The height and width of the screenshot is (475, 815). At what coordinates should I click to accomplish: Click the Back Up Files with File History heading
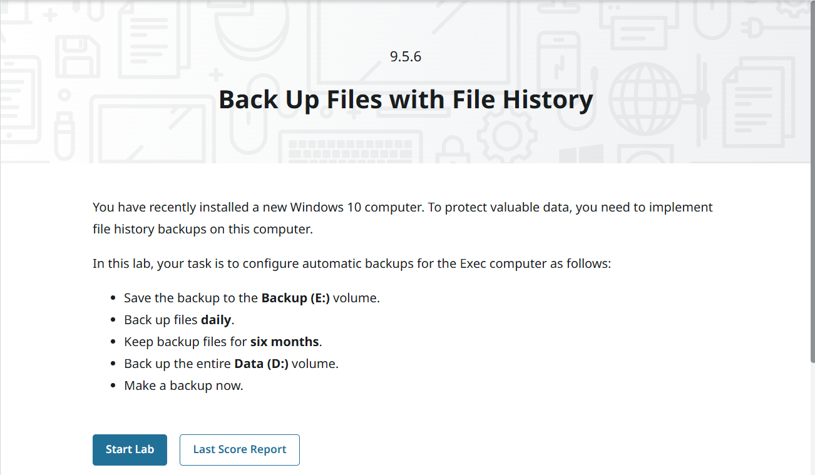tap(406, 100)
